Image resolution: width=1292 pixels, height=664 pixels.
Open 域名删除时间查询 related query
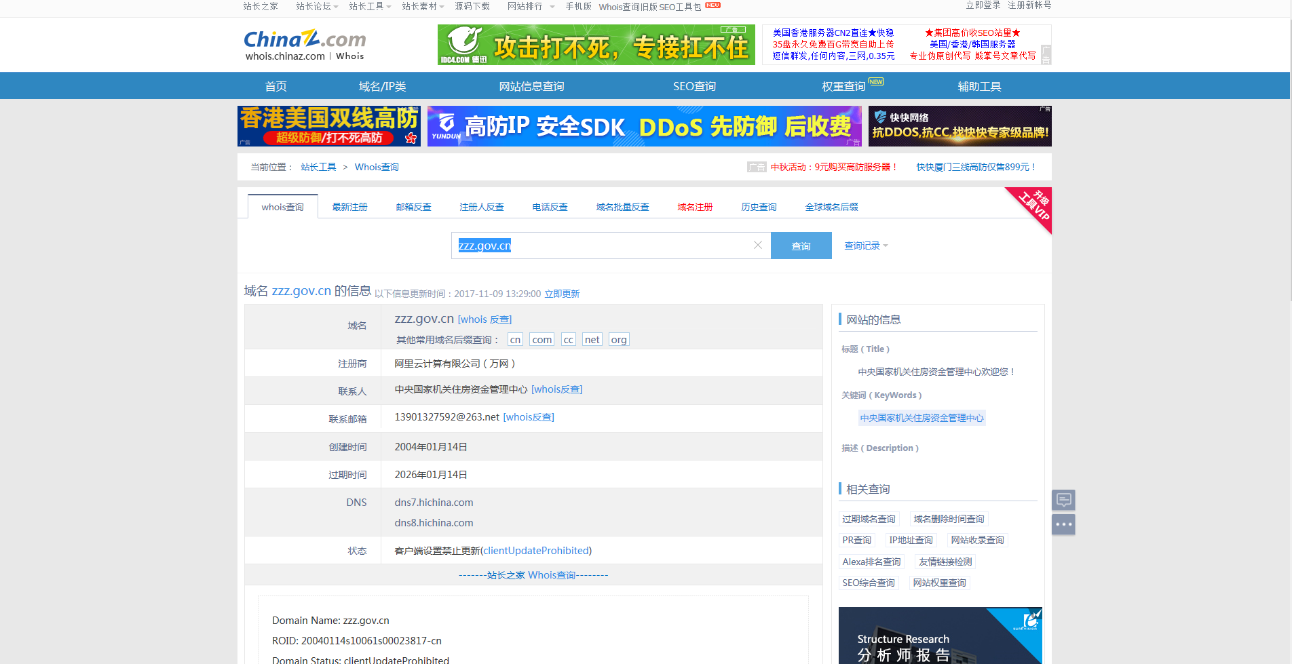click(x=949, y=519)
